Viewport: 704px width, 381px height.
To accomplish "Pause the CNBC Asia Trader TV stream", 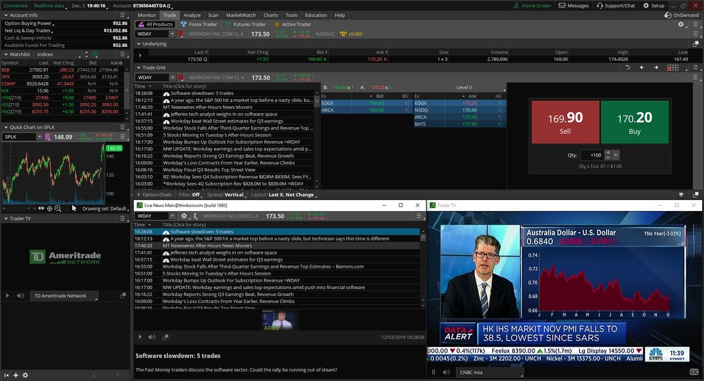I will tap(434, 372).
